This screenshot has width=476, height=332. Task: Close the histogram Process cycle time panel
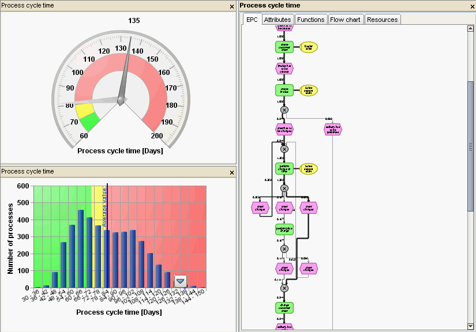pyautogui.click(x=232, y=172)
